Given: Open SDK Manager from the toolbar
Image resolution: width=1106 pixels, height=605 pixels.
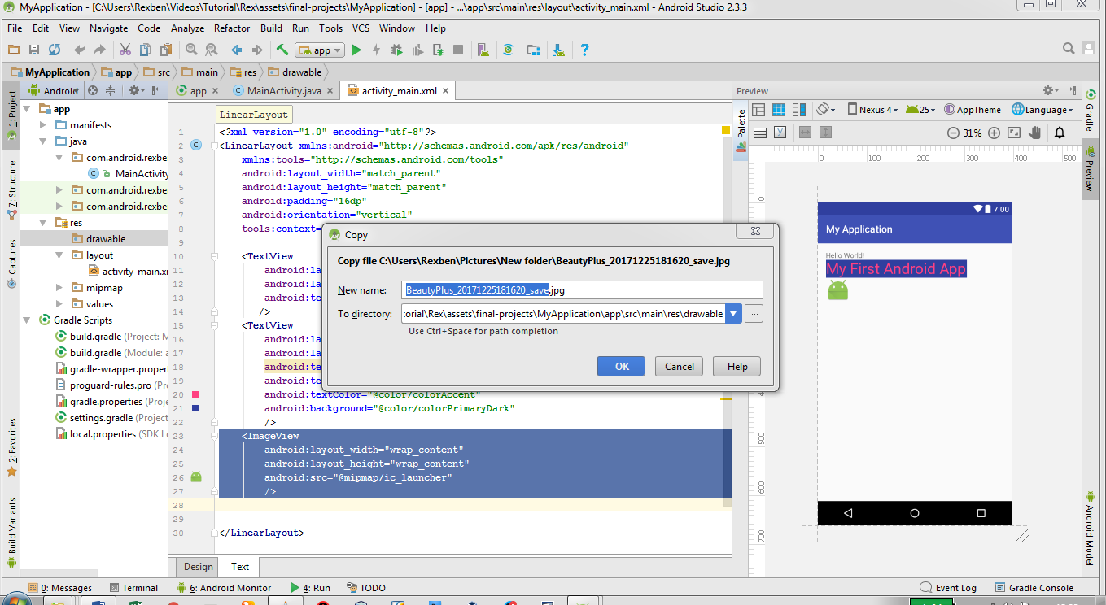Looking at the screenshot, I should pyautogui.click(x=557, y=50).
